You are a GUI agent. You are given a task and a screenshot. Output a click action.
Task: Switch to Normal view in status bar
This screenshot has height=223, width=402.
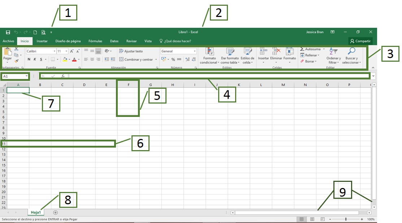302,219
